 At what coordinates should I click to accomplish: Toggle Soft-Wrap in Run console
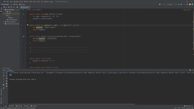coord(7,78)
